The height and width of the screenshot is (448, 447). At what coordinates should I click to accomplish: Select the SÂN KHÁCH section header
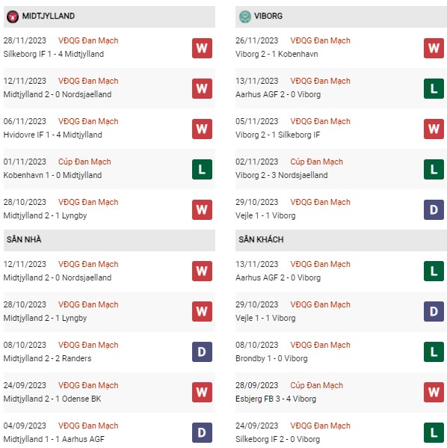pos(341,240)
